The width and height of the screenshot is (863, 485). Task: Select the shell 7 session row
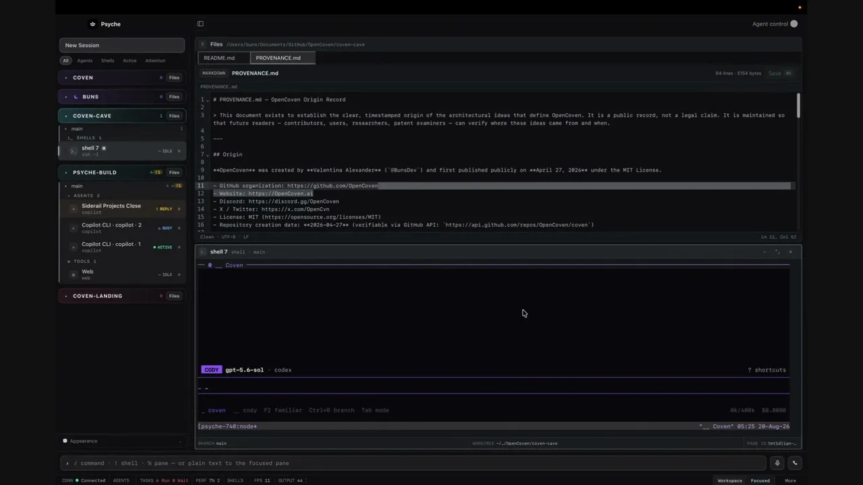[122, 151]
